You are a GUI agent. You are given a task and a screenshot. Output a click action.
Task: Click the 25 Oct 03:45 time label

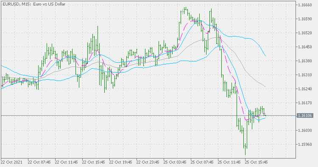[175, 162]
